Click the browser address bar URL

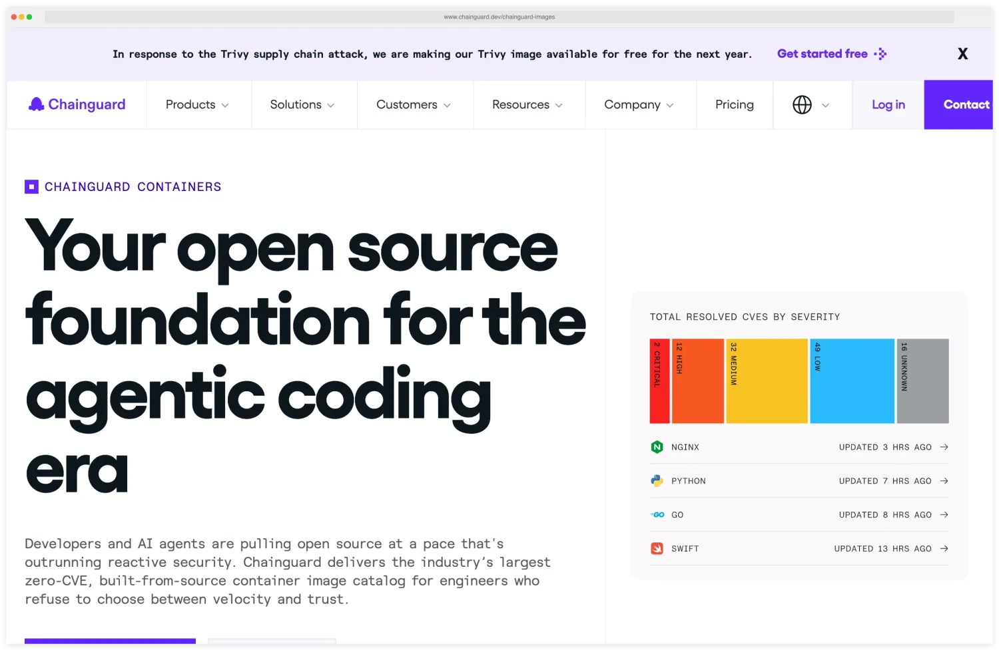(499, 17)
